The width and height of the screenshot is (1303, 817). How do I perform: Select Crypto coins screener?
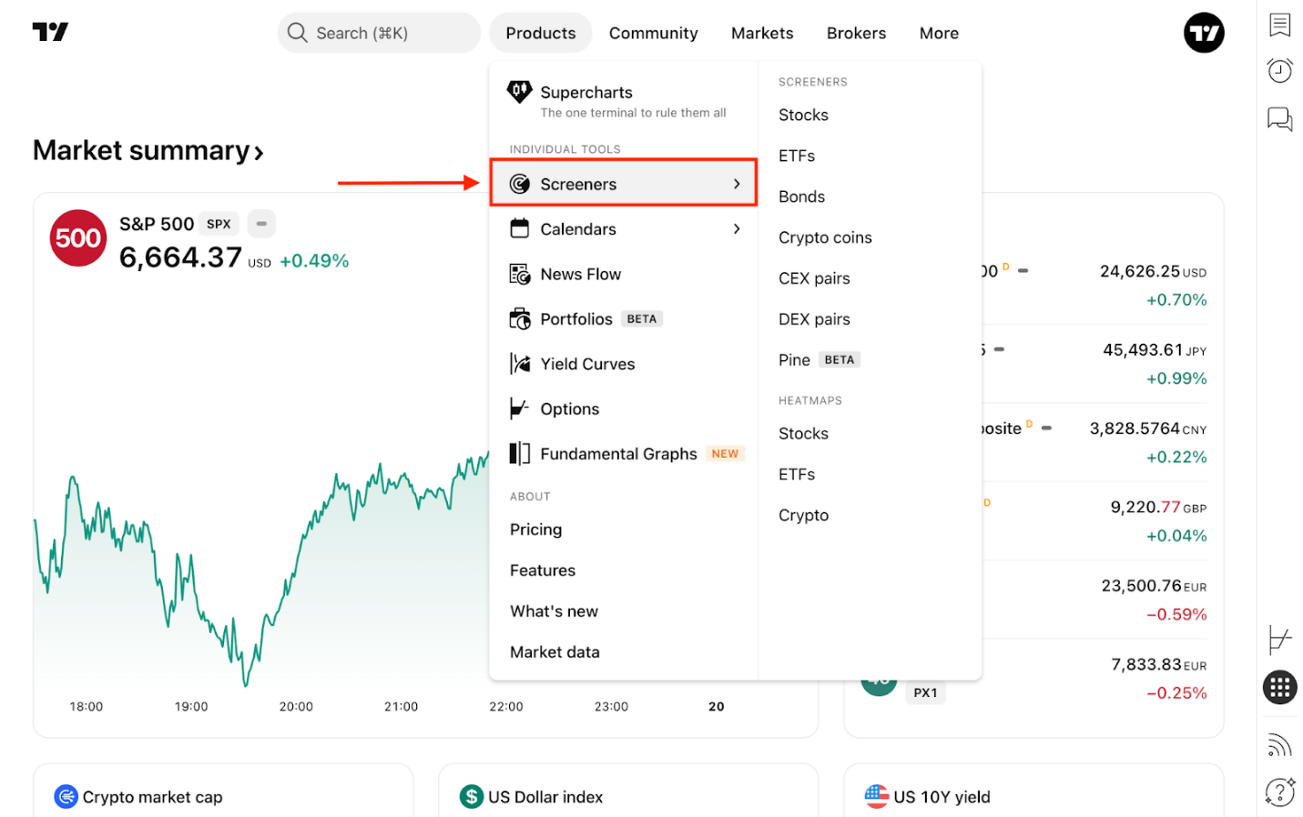[825, 237]
